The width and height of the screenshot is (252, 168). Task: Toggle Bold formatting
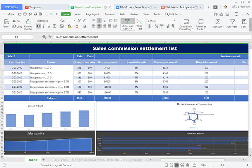tap(38, 26)
